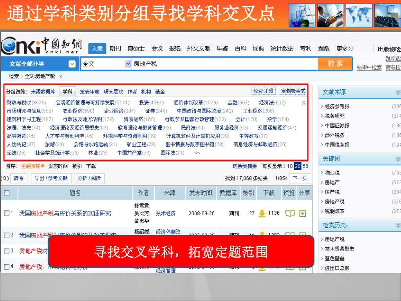Select the 期刊 tab
Screen dimensions: 401x301
tap(116, 48)
